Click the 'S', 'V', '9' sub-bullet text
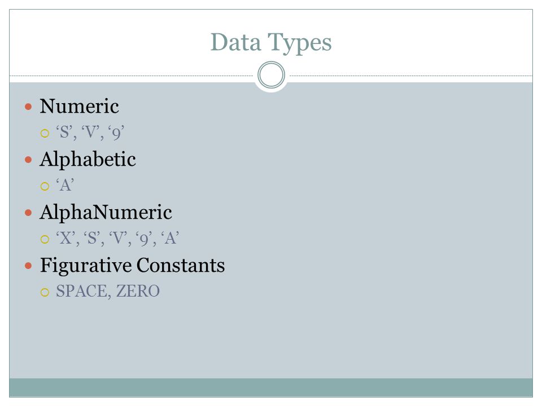 click(90, 132)
